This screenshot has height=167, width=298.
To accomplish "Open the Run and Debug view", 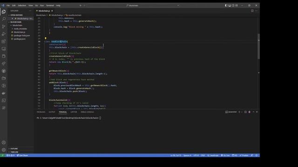I will pos(4,34).
